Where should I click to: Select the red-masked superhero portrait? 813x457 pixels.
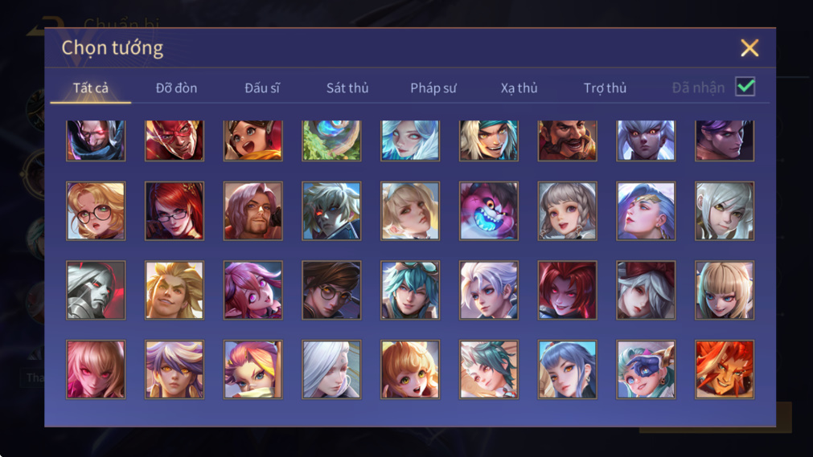coord(175,141)
